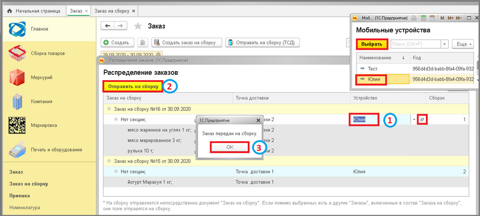Open Приемка in the left navigation list
480x216 pixels.
tap(19, 196)
